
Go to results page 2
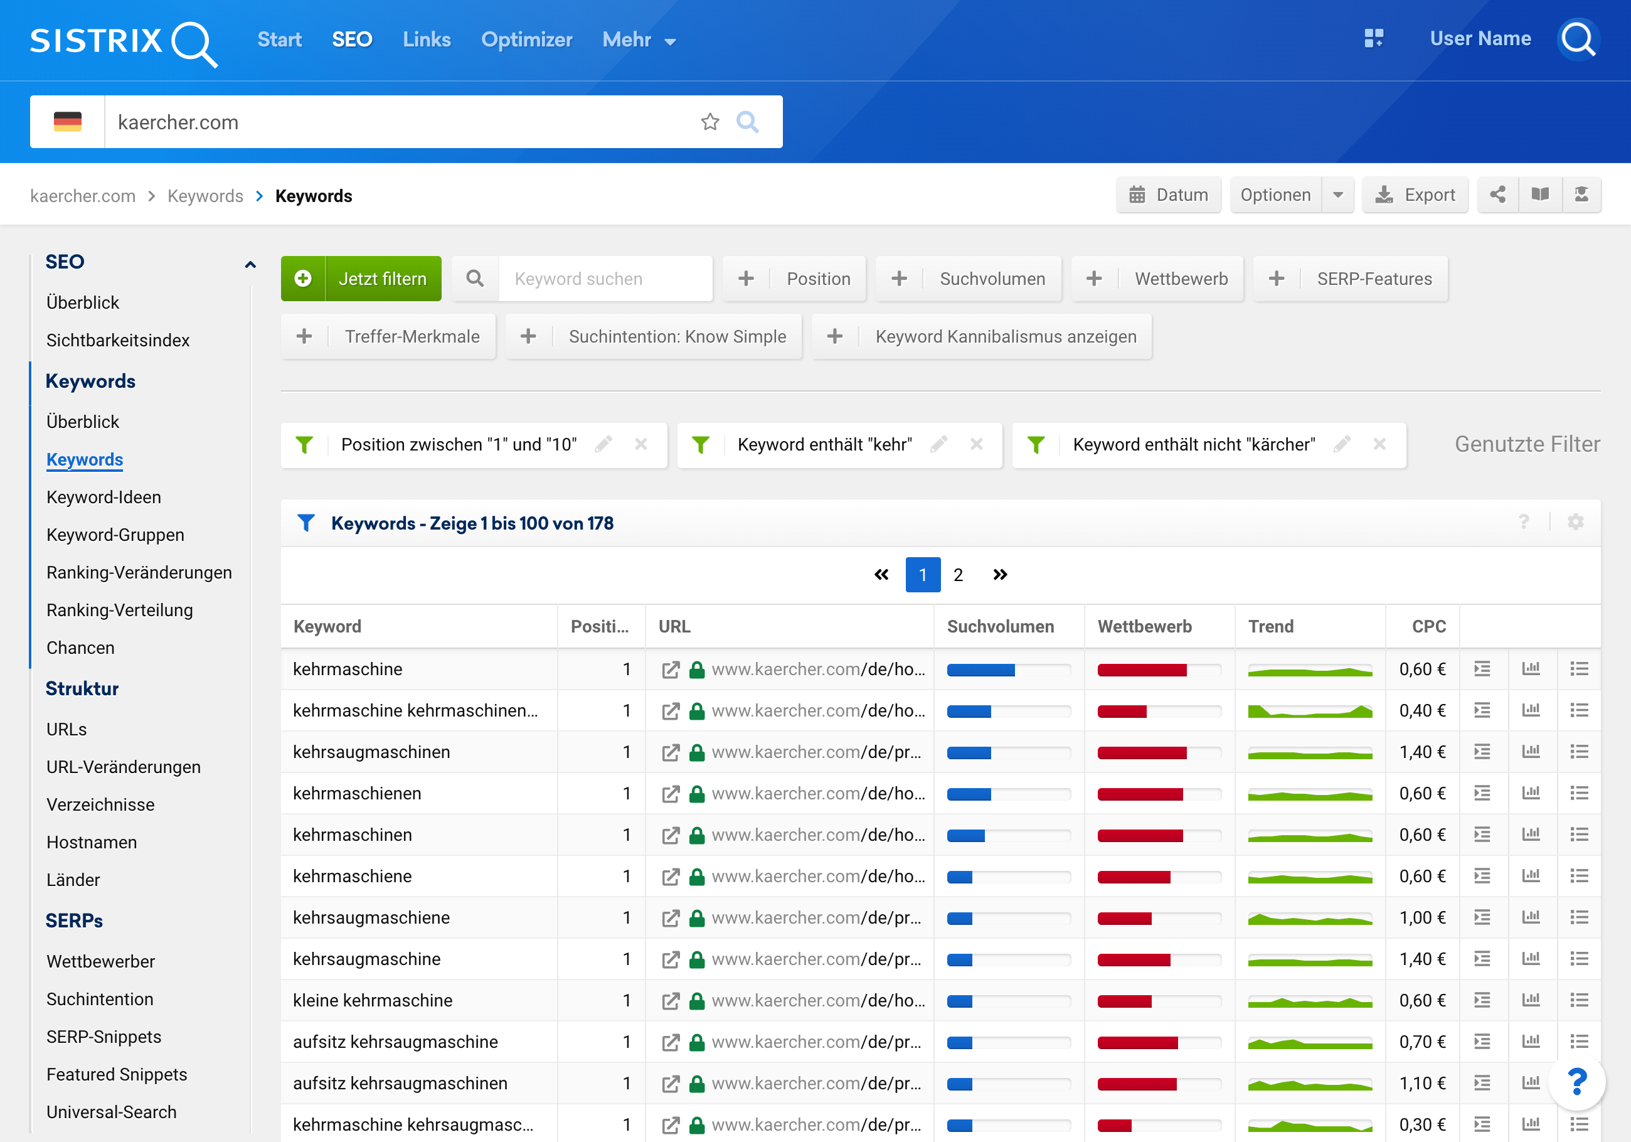pos(957,574)
